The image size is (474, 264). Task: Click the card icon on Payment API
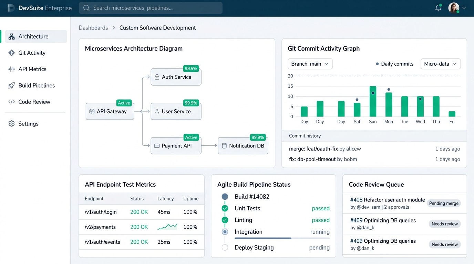[x=157, y=146]
